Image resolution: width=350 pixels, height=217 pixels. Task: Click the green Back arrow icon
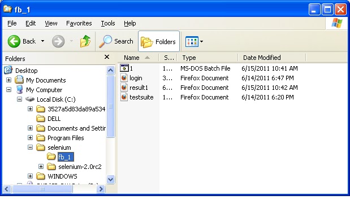tap(14, 41)
